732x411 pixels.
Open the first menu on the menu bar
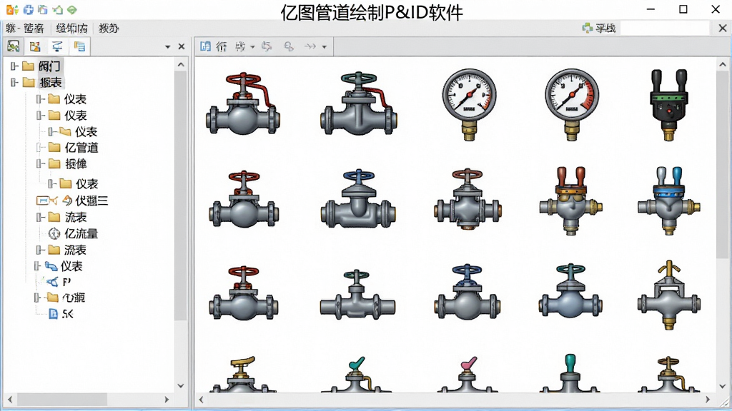coord(25,29)
